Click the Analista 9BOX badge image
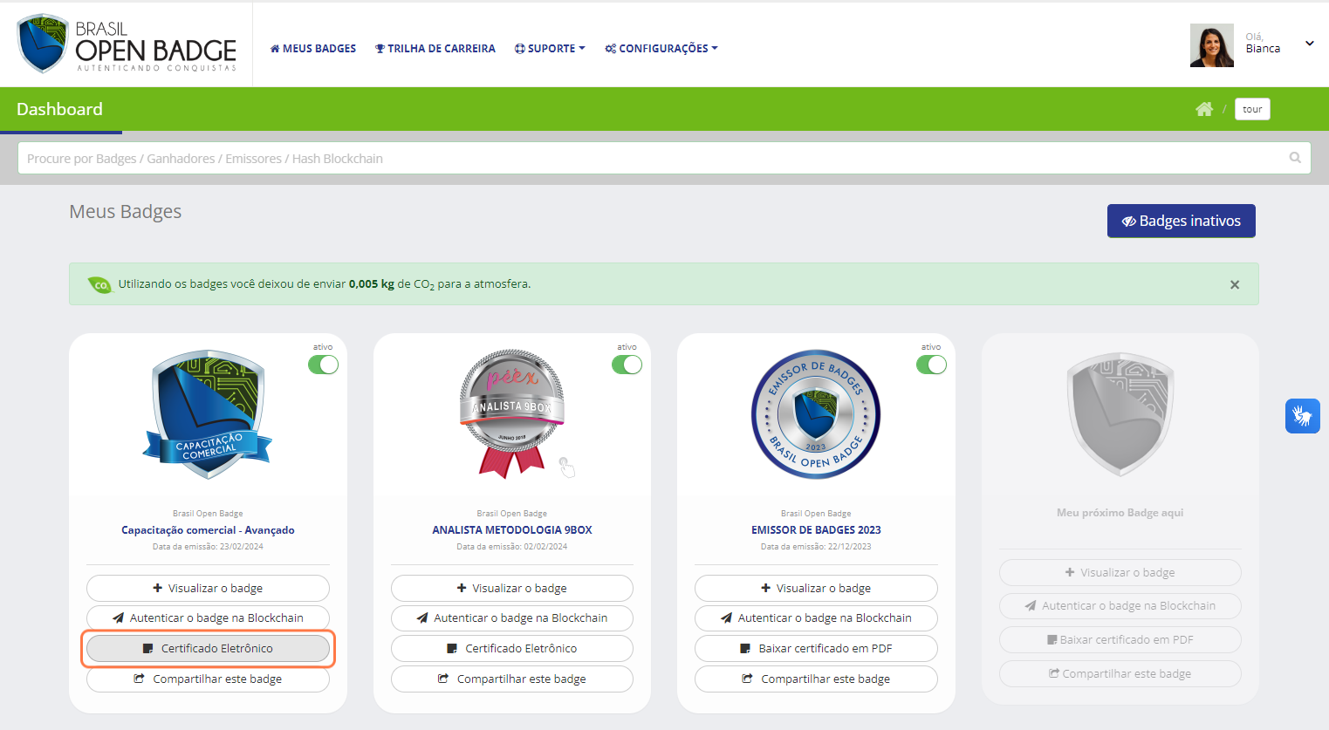 tap(512, 414)
